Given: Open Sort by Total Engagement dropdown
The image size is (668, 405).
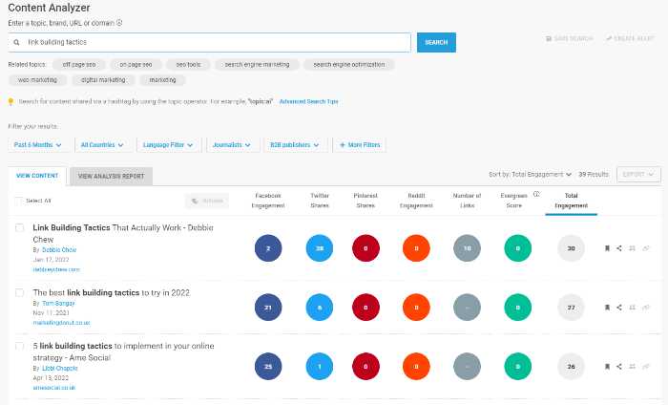Looking at the screenshot, I should (530, 175).
